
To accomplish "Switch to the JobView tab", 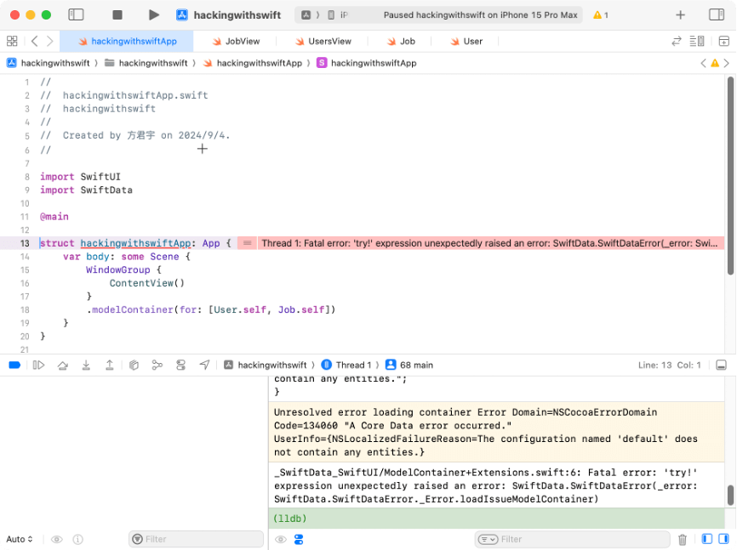I will pyautogui.click(x=236, y=42).
